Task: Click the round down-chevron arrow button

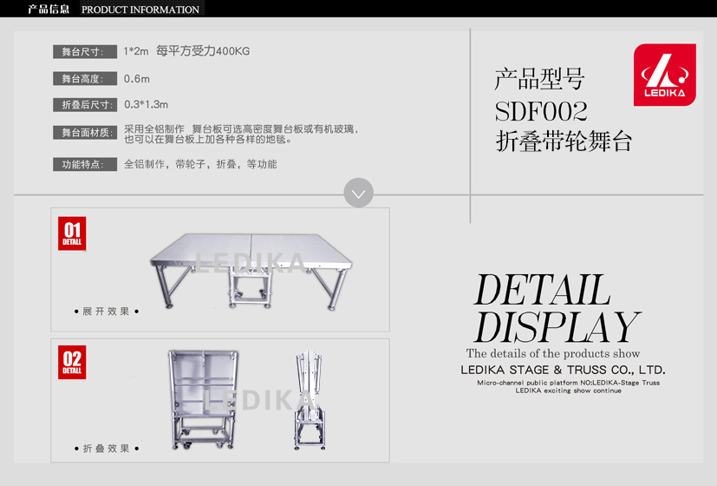Action: (x=359, y=193)
